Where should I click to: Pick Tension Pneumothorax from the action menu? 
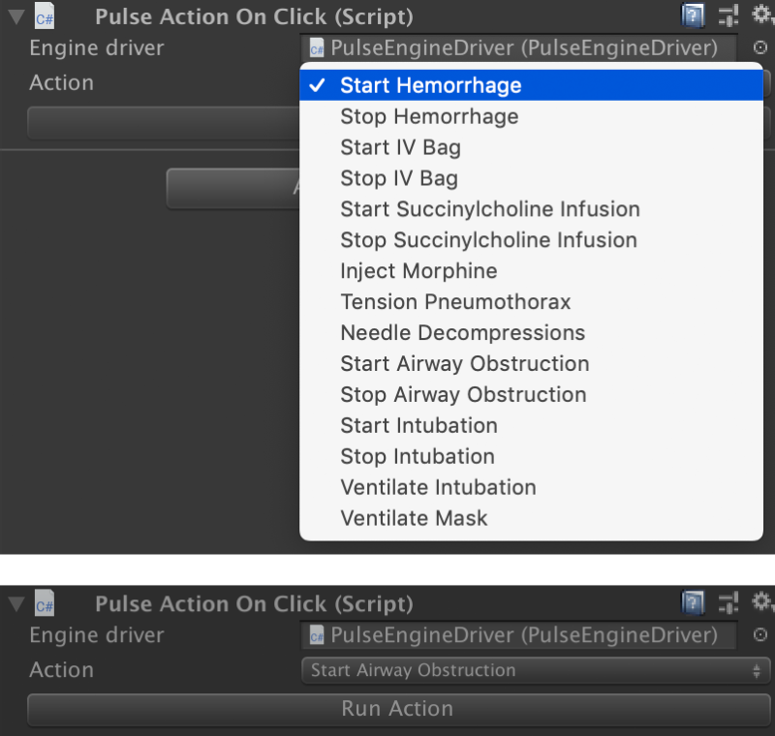[455, 302]
